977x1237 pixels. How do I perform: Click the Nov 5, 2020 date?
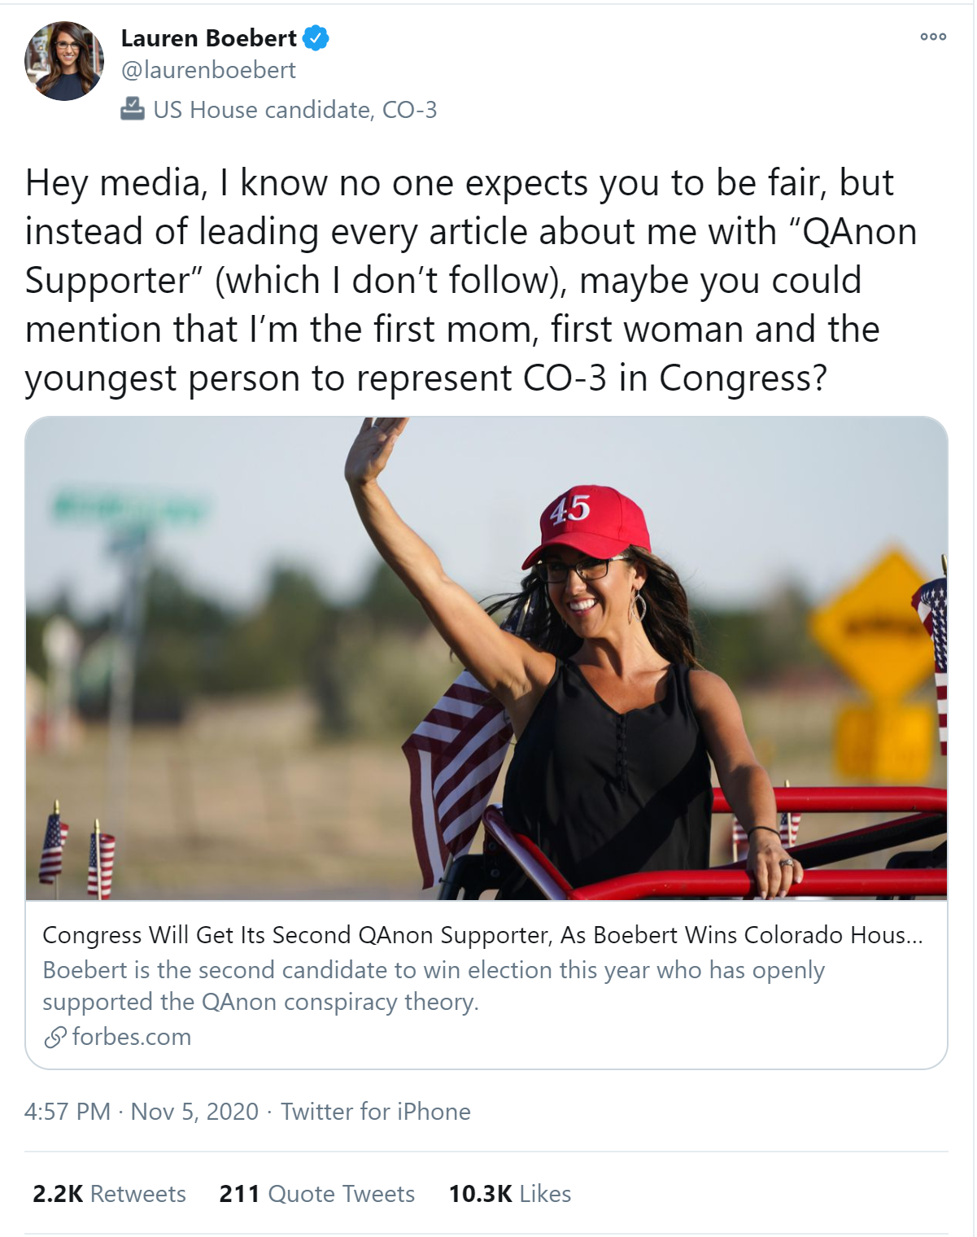pos(194,1112)
